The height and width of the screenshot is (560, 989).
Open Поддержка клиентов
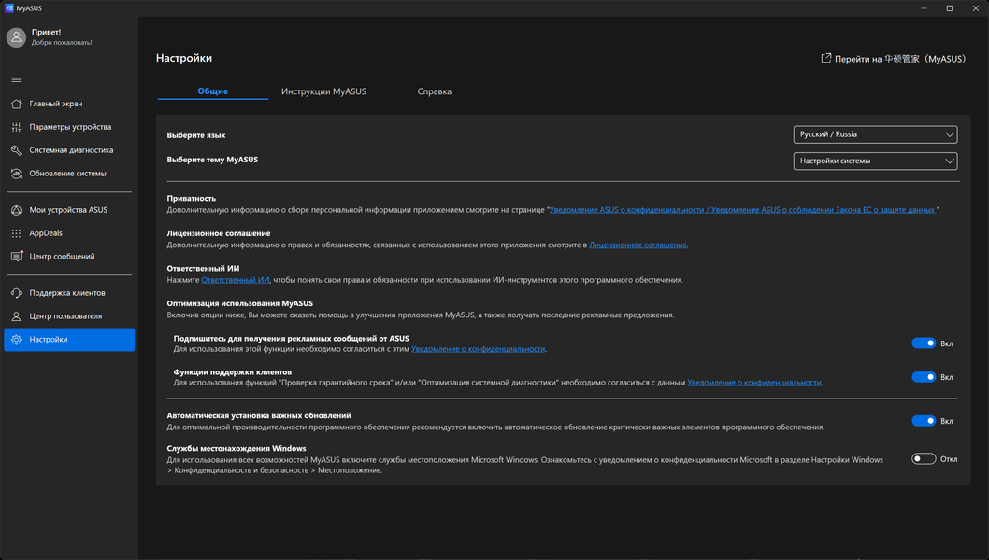(69, 293)
